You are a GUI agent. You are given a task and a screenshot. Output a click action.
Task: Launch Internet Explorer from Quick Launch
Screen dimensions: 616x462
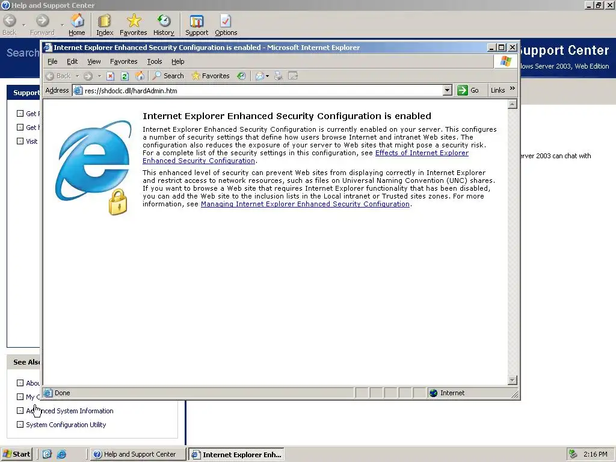[61, 454]
